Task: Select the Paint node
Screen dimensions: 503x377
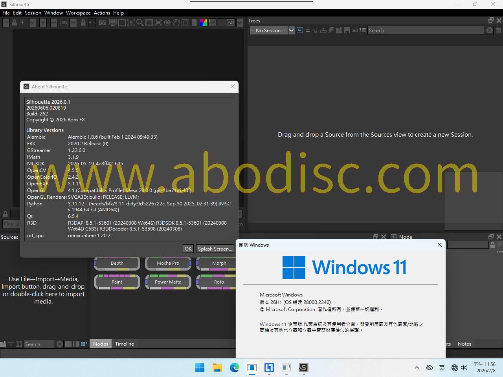Action: 117,282
